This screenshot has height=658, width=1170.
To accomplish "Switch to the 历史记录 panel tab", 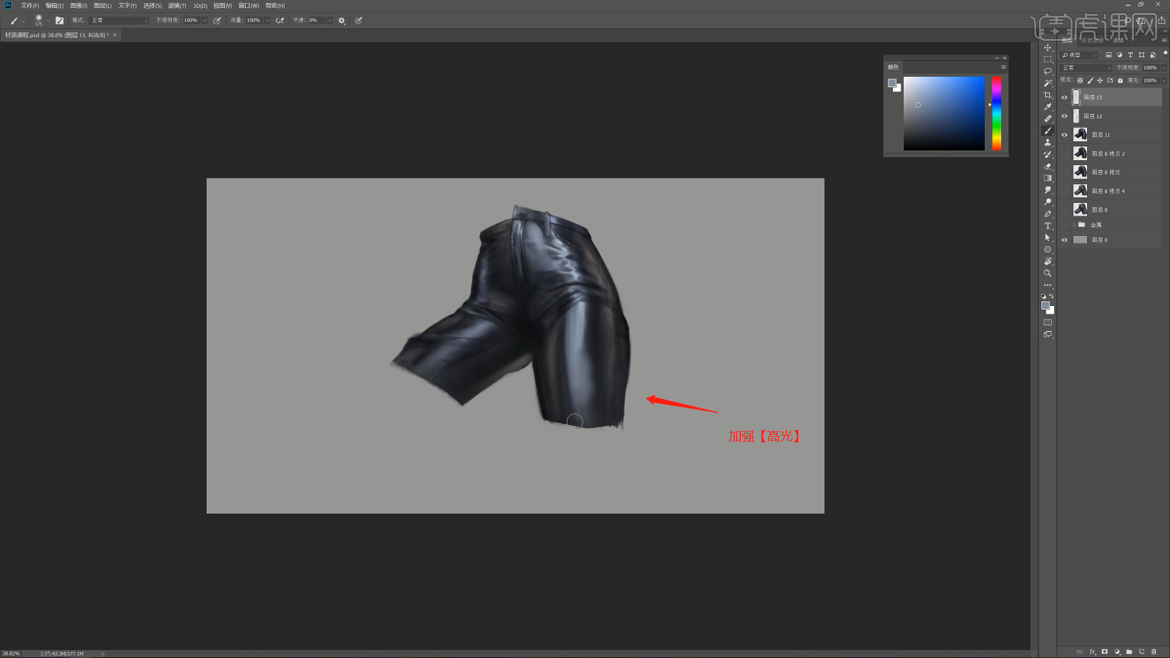I will click(1092, 40).
